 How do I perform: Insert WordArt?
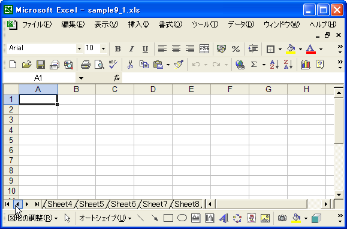(x=224, y=218)
